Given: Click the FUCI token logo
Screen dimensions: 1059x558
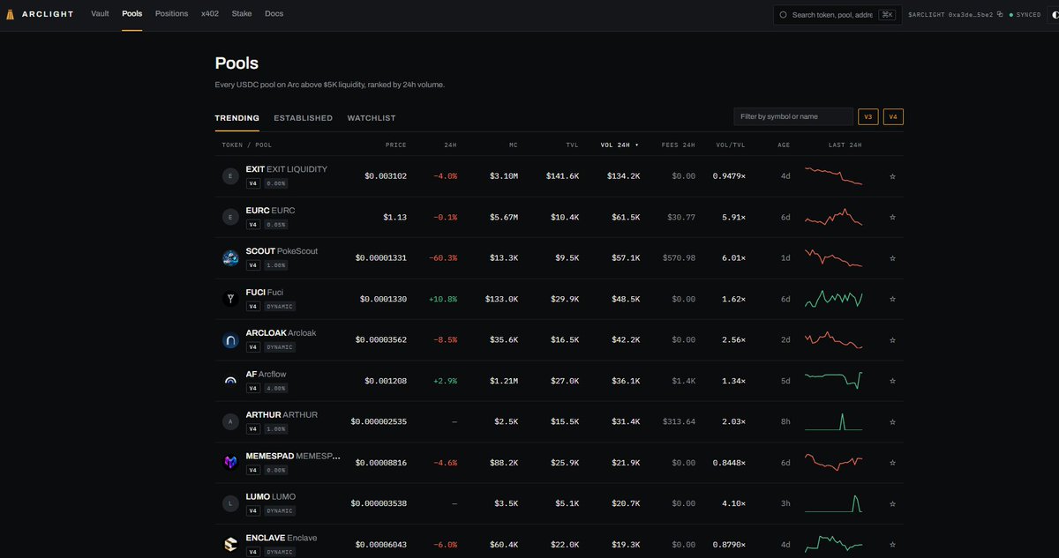Looking at the screenshot, I should tap(230, 299).
